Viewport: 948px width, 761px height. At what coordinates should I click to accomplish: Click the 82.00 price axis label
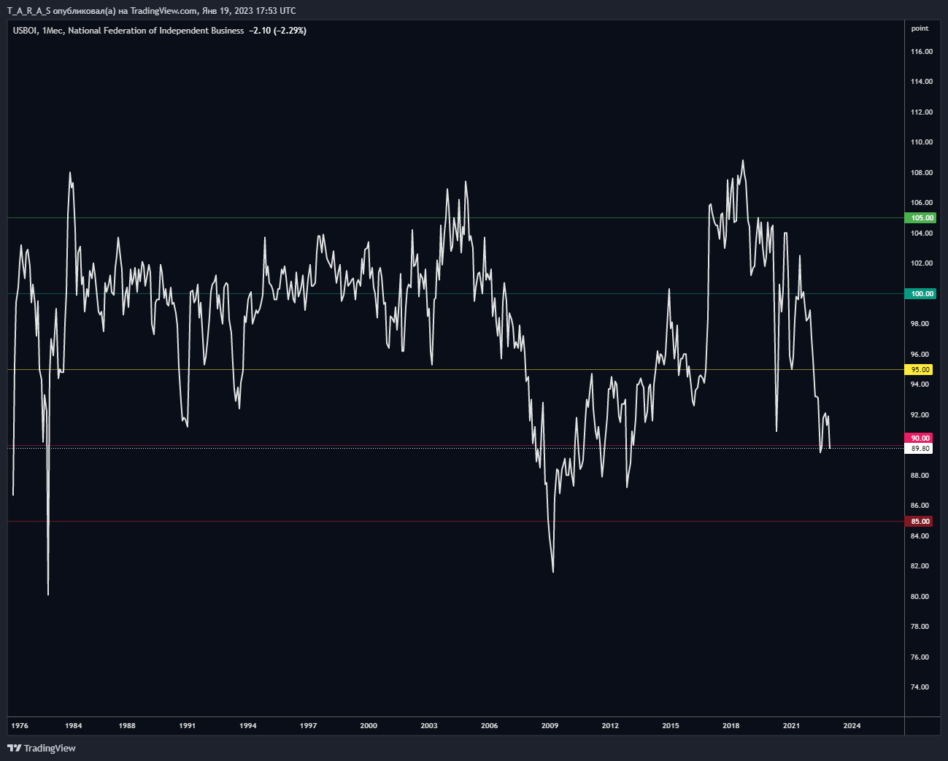pyautogui.click(x=920, y=566)
